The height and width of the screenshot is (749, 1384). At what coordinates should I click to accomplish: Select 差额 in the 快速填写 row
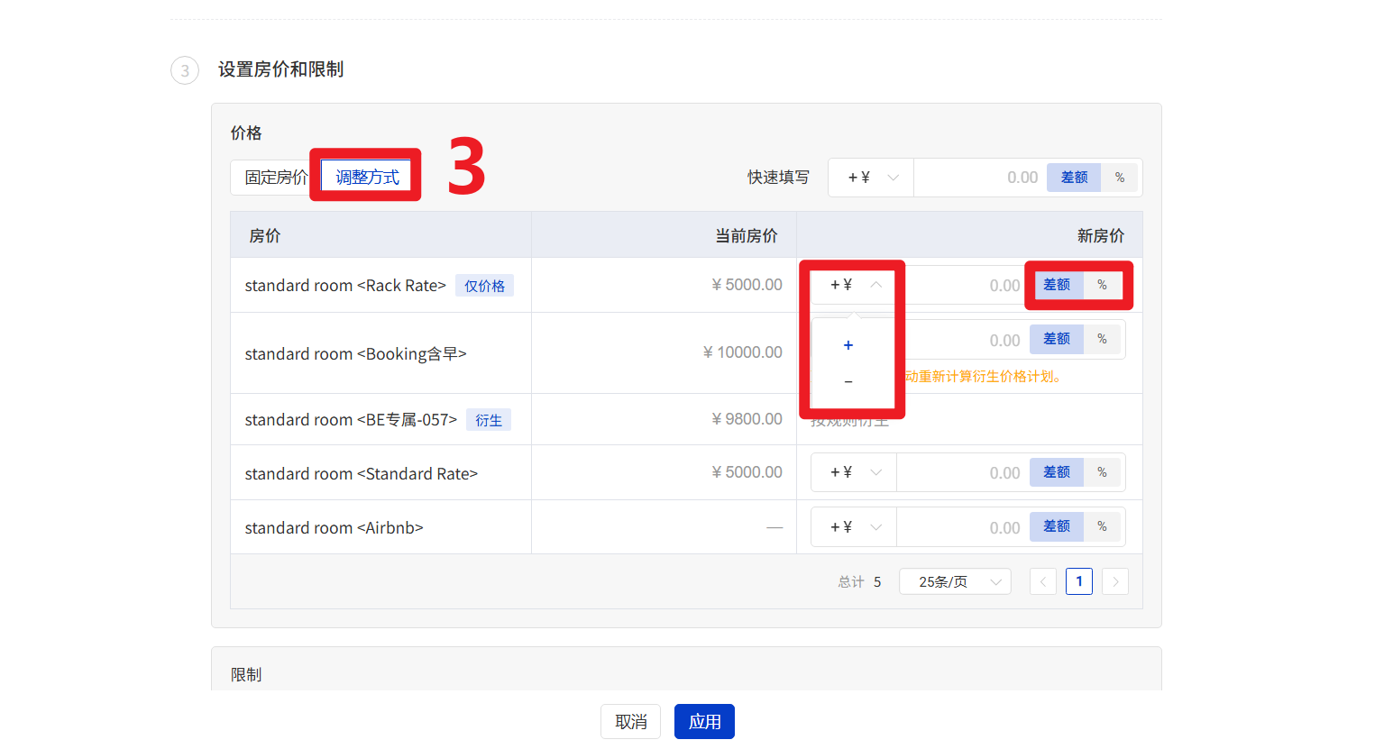click(x=1074, y=178)
